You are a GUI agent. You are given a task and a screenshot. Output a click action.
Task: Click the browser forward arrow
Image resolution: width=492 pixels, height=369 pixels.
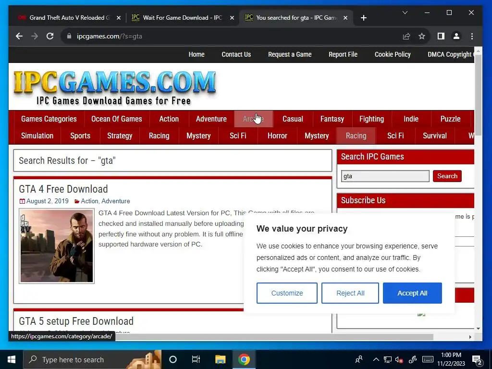click(35, 36)
